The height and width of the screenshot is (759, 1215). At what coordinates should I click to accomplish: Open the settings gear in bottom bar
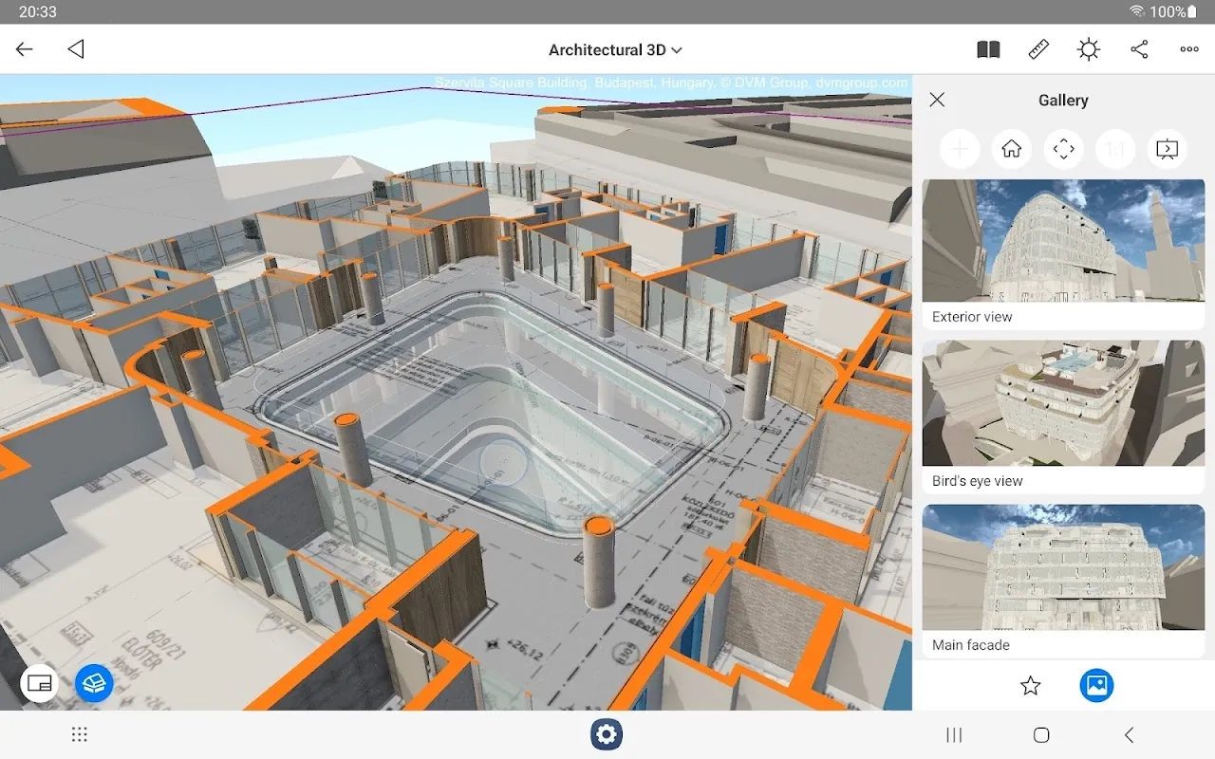click(607, 734)
